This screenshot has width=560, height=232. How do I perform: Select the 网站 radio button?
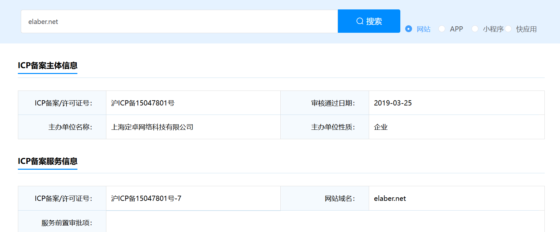point(409,29)
